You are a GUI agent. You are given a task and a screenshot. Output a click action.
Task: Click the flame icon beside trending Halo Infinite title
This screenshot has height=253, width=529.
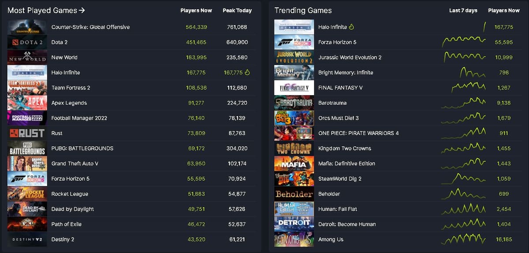(351, 27)
